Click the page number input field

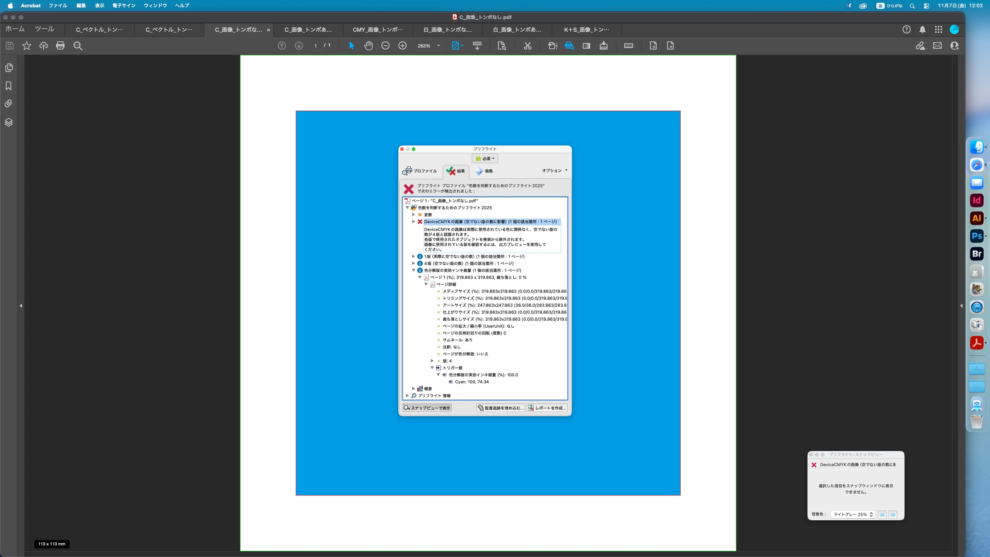click(x=316, y=46)
